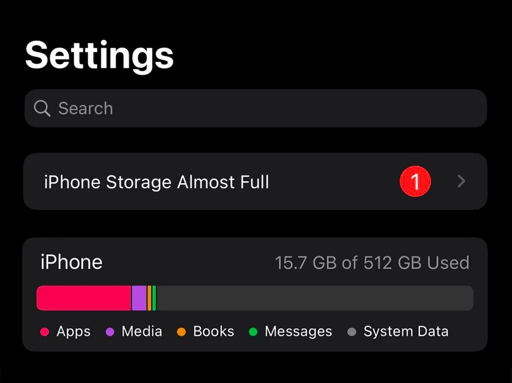Click the Apps legend label
Screen dimensions: 512x383
point(73,332)
